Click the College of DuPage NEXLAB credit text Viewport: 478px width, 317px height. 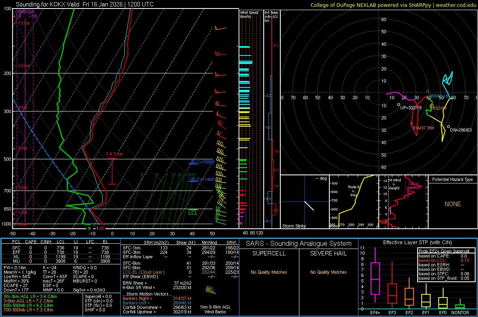point(393,5)
